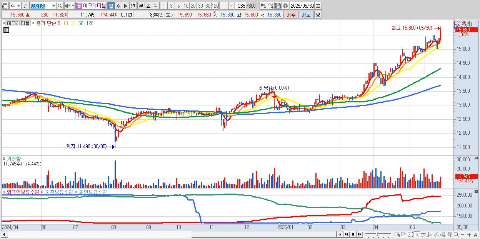Save the chart with the diskette icon
The width and height of the screenshot is (480, 239).
tap(278, 6)
